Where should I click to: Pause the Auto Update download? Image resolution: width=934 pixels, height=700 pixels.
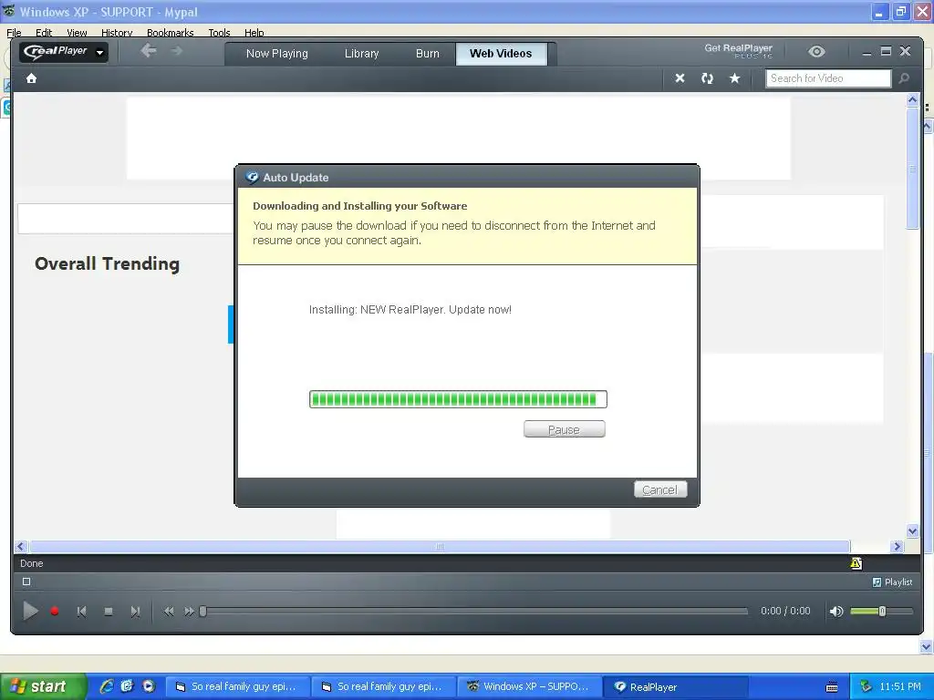(x=564, y=429)
